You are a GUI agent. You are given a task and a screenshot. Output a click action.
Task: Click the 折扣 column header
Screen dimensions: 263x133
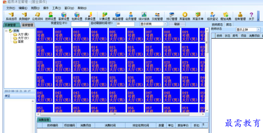click(196, 125)
